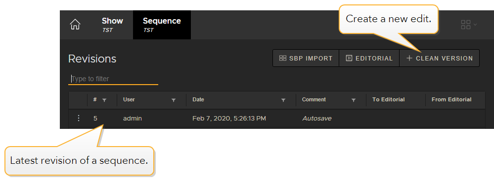Screen dimensions: 494x182
Task: Click the filter icon for Date column
Action: click(x=283, y=100)
